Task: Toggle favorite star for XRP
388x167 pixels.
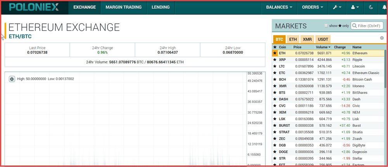Action: tap(274, 60)
